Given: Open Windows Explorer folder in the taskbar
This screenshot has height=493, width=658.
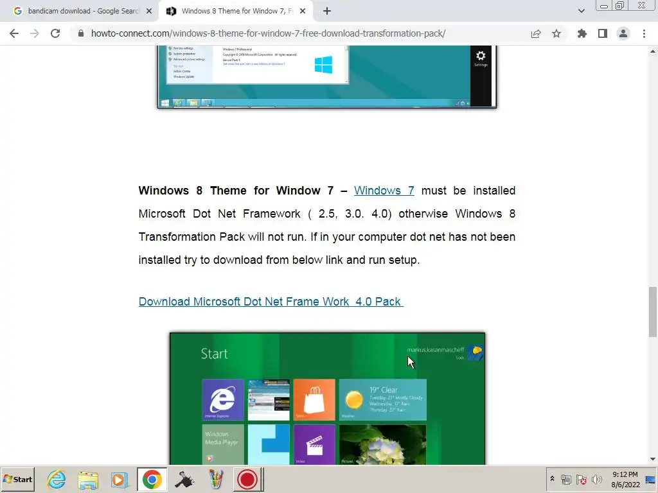Looking at the screenshot, I should click(x=88, y=479).
